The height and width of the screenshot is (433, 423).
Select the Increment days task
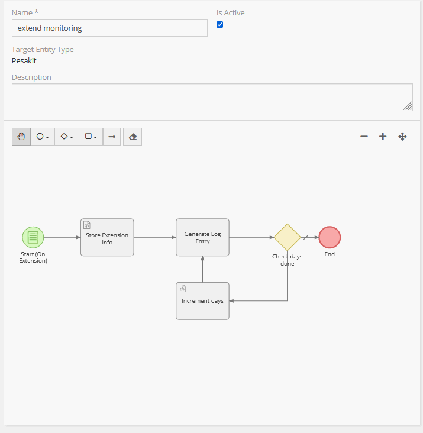[202, 301]
